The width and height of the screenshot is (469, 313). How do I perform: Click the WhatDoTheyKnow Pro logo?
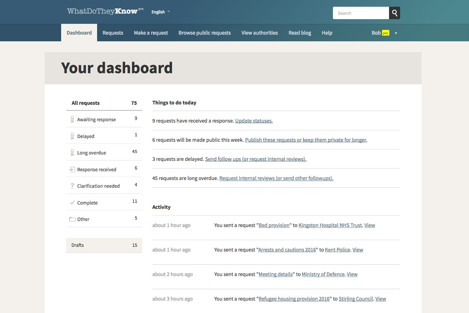click(105, 11)
